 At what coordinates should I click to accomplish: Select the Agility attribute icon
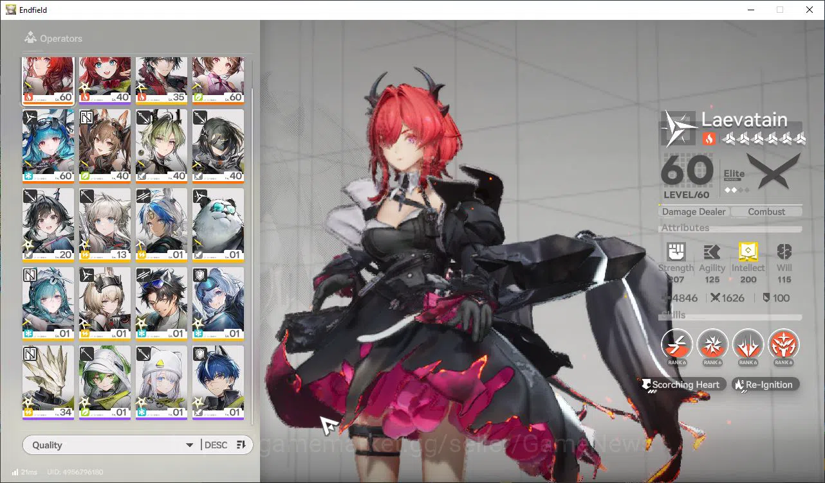[712, 251]
